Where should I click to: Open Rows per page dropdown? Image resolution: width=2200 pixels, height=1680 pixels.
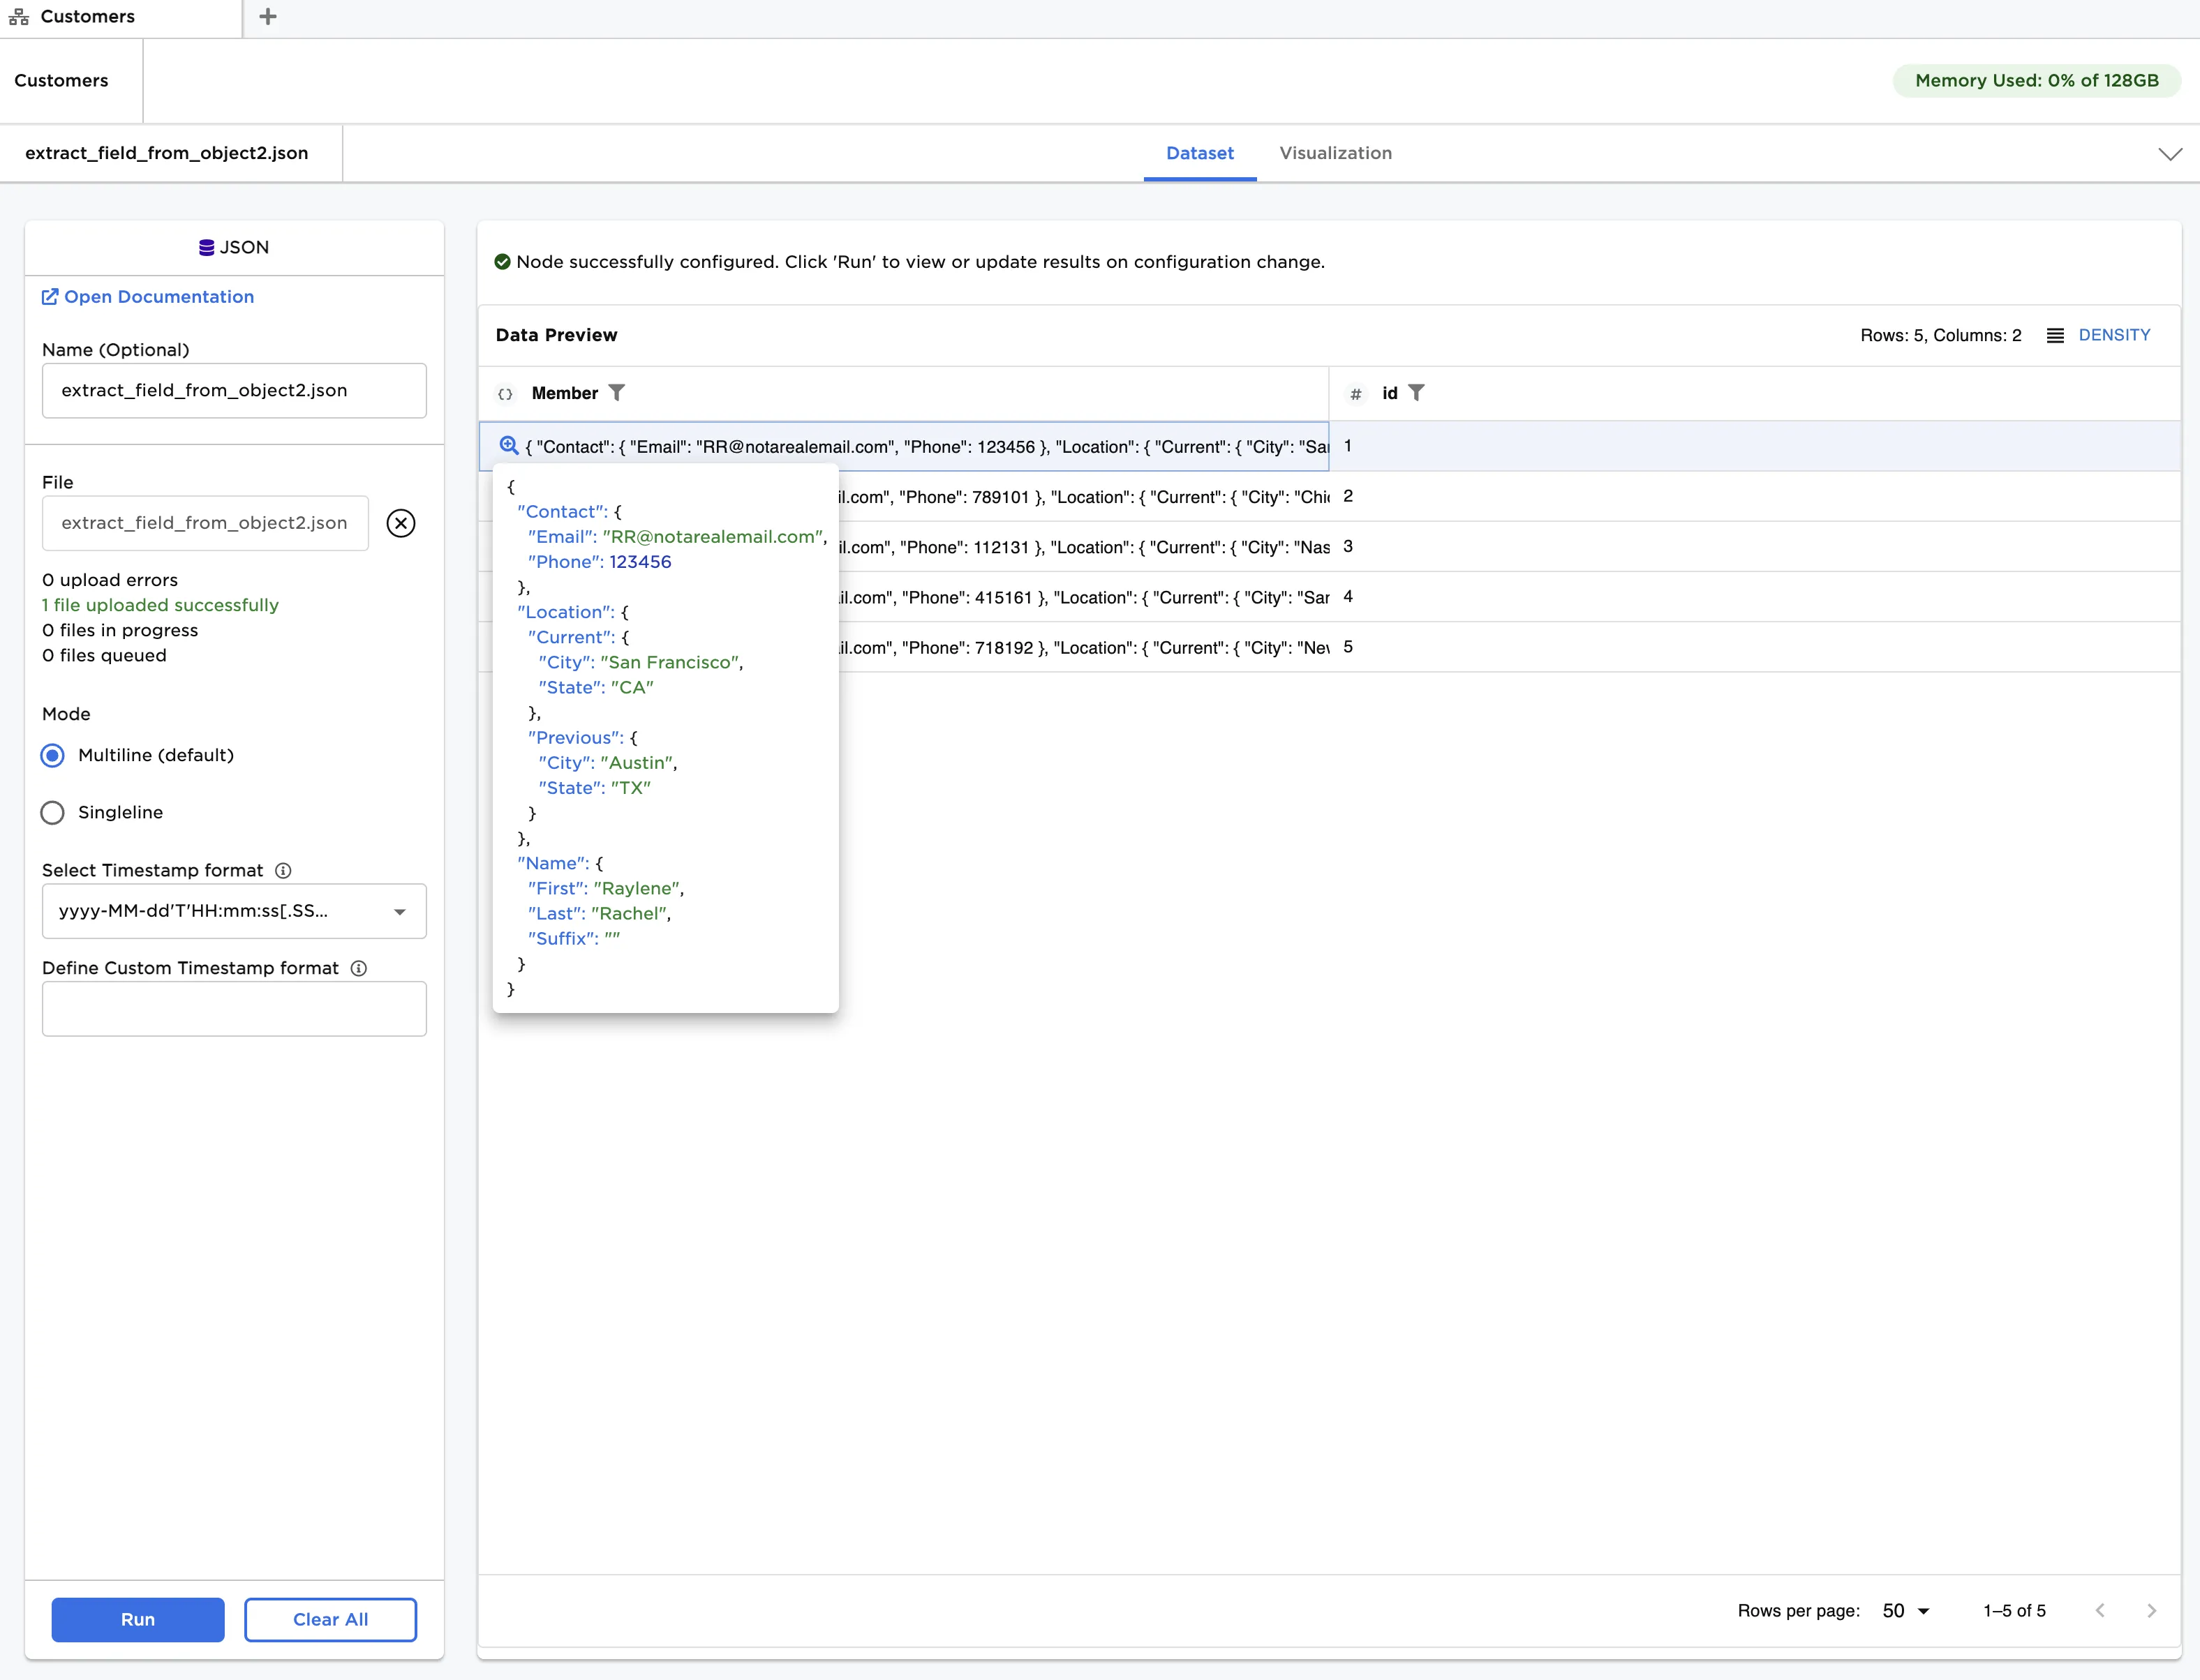pos(1905,1610)
